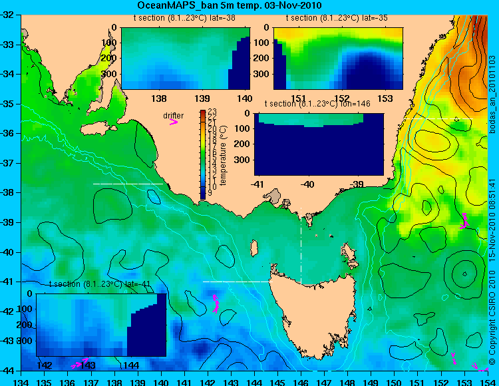
Task: Select the 146 longitude axis label
Action: click(301, 382)
